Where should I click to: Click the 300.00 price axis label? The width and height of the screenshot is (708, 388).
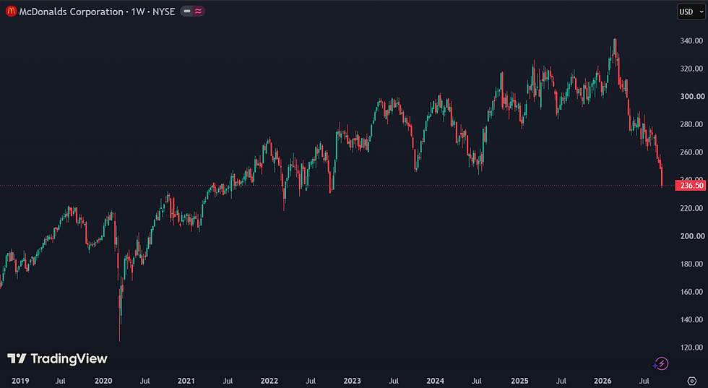point(692,96)
